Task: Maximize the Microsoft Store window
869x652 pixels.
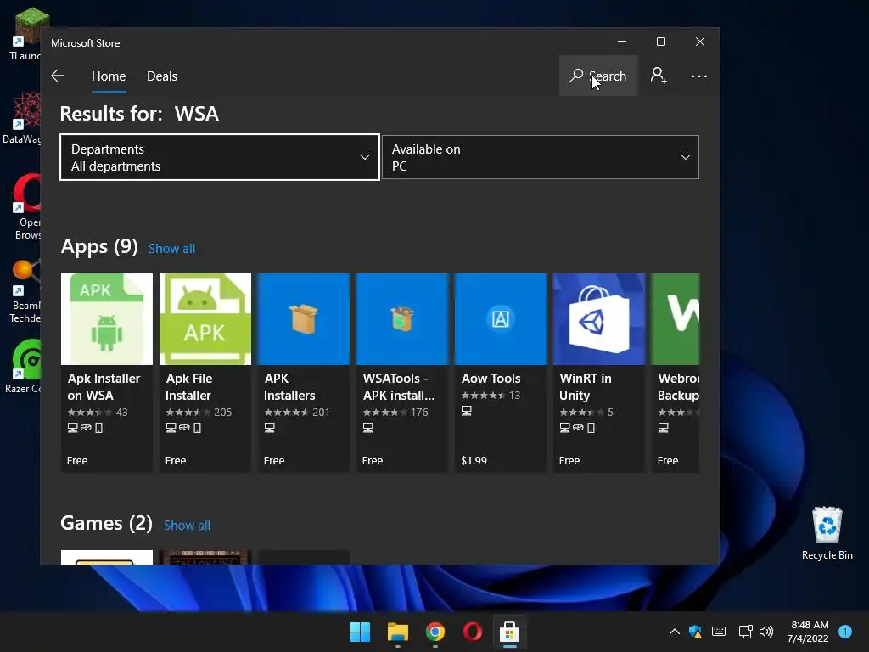Action: [660, 42]
